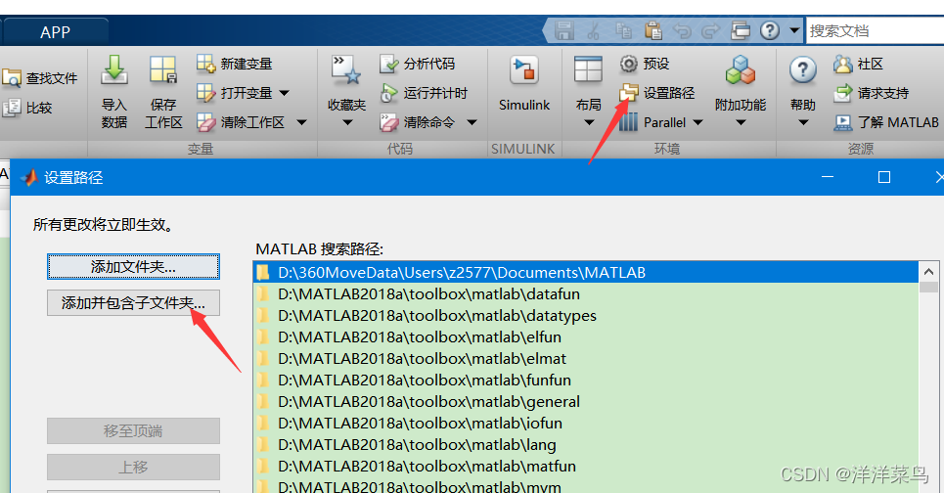Image resolution: width=944 pixels, height=493 pixels.
Task: Select the toolbox\matlab\iofun path row
Action: 586,424
